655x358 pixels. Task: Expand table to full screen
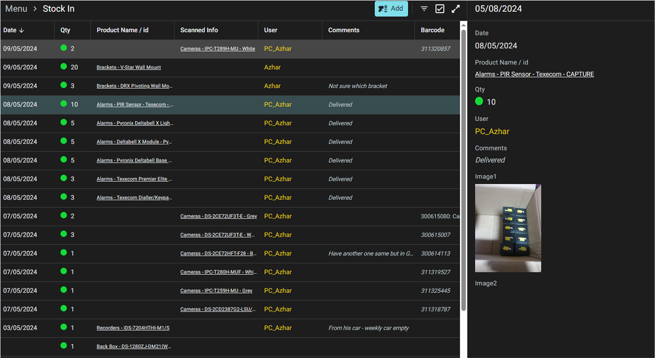456,9
